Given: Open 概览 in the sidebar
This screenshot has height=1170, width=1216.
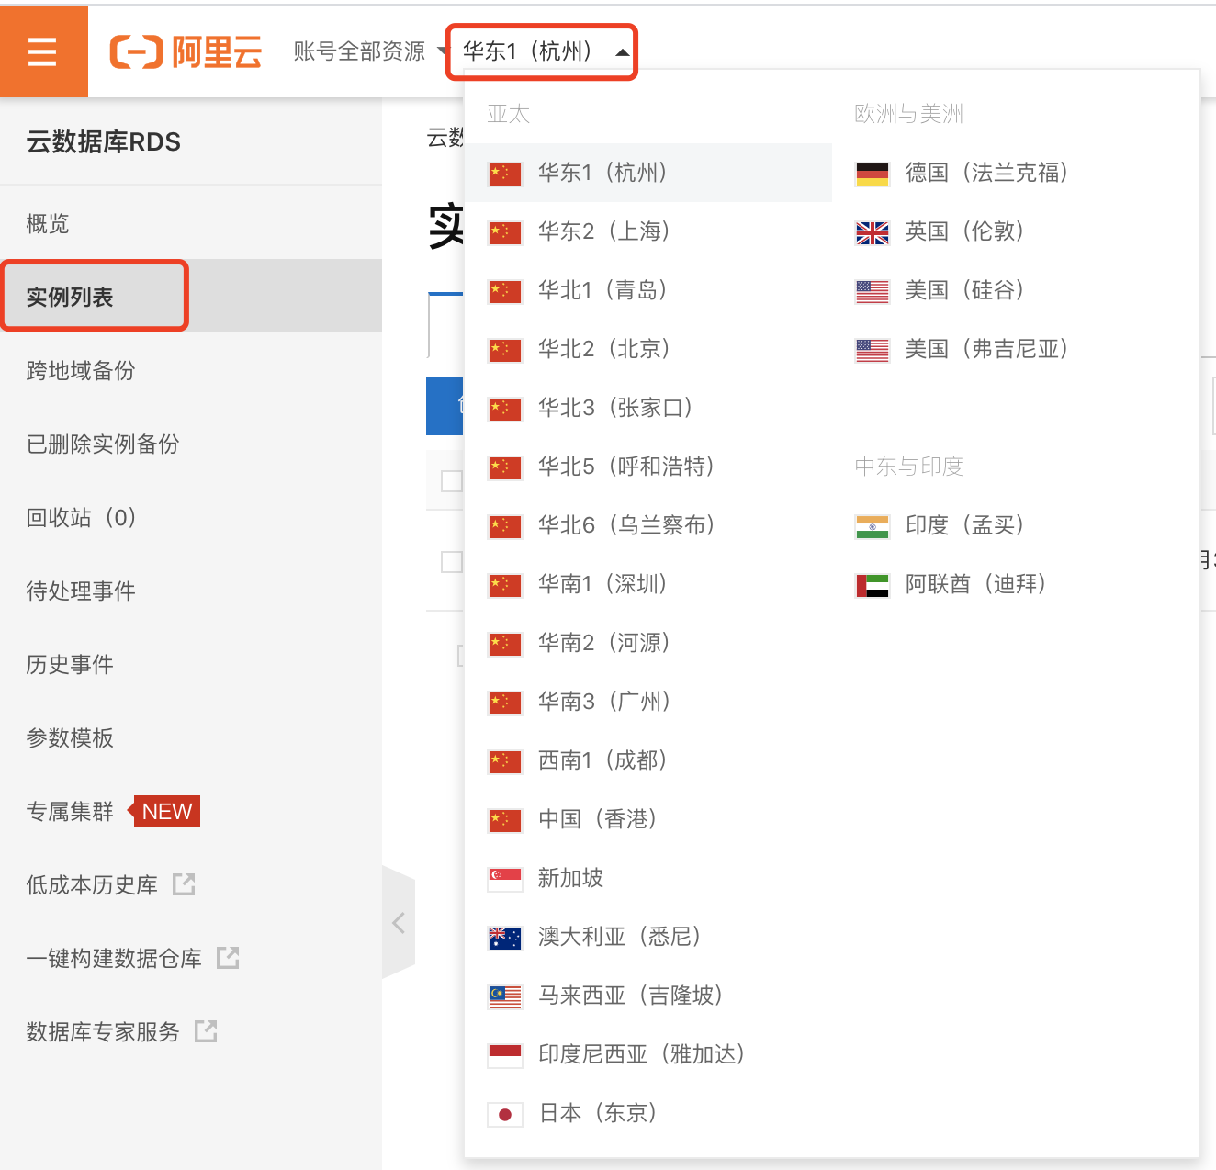Looking at the screenshot, I should pos(191,223).
